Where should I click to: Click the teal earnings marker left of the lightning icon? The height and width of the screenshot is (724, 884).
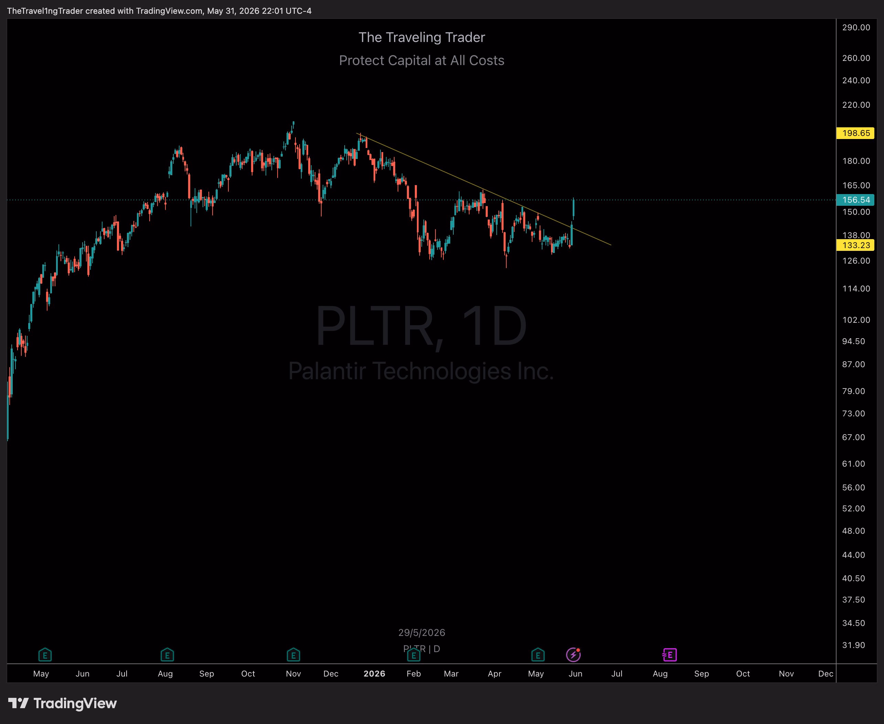(x=538, y=655)
